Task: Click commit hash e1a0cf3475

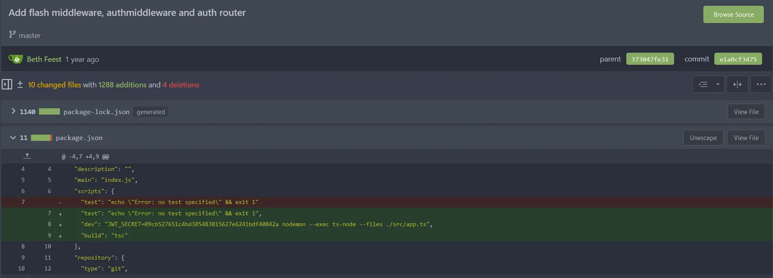Action: [738, 59]
